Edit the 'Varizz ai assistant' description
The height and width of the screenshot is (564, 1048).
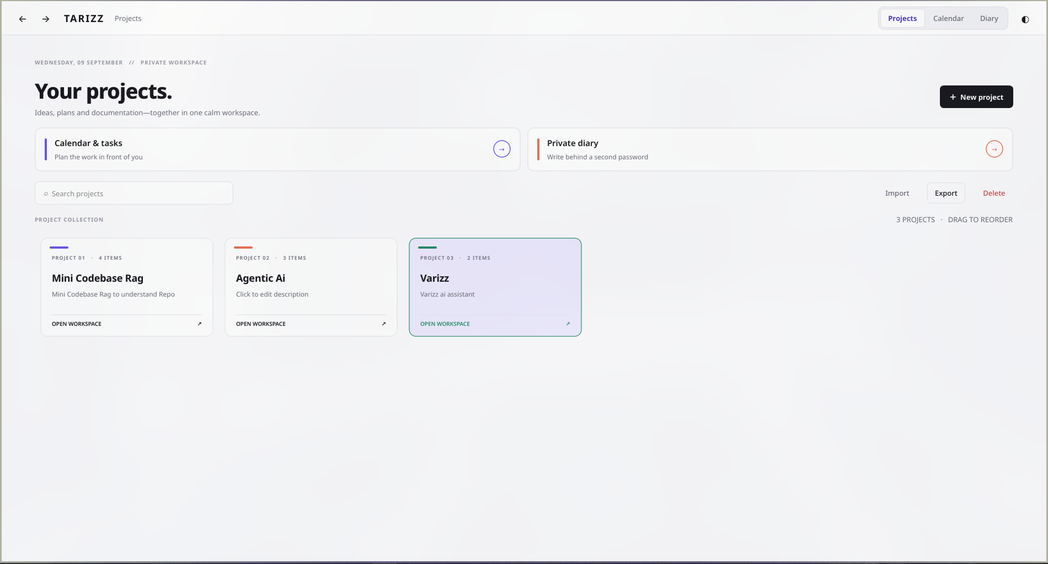click(x=447, y=294)
